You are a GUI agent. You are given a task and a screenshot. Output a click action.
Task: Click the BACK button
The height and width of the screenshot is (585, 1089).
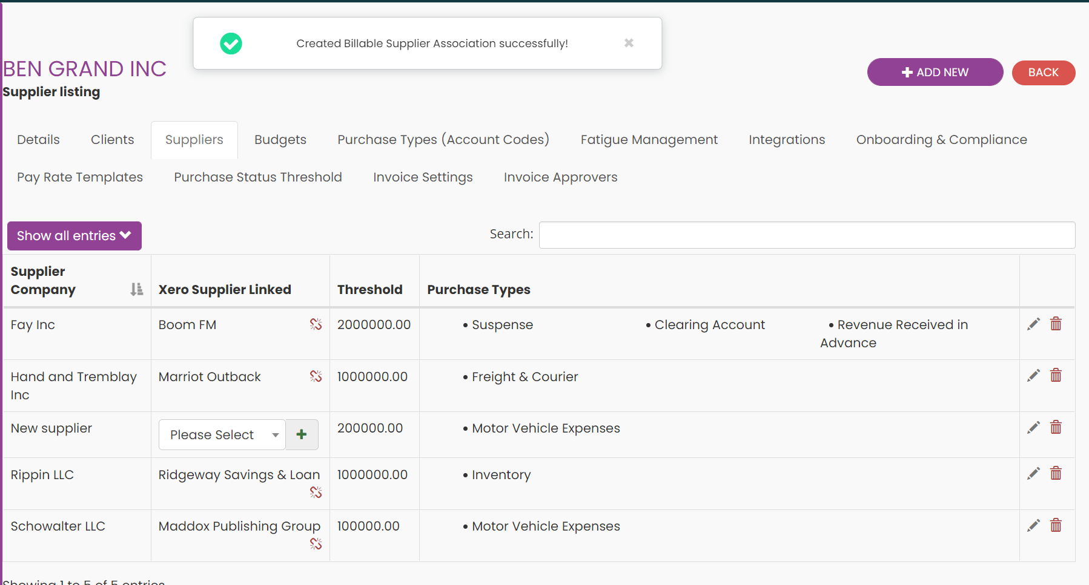[1044, 73]
